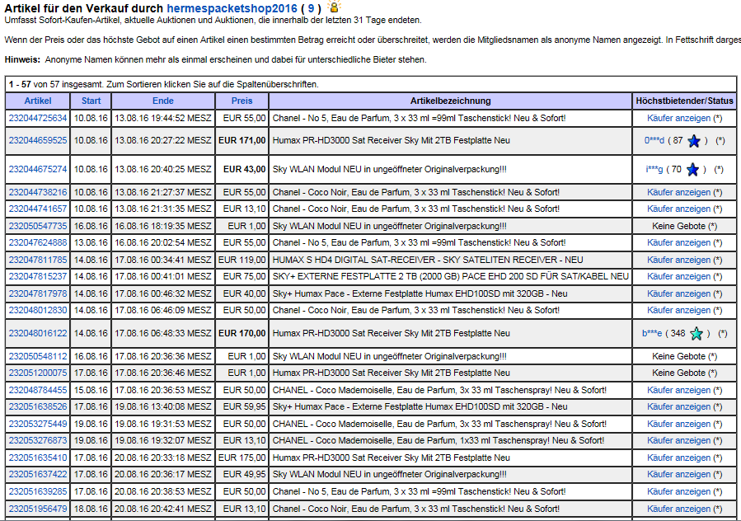Screen dimensions: 741x521
Task: Click the blue star next to bidder 0***d
Action: point(694,141)
